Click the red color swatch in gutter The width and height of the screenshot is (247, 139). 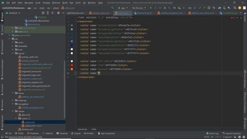click(x=72, y=65)
